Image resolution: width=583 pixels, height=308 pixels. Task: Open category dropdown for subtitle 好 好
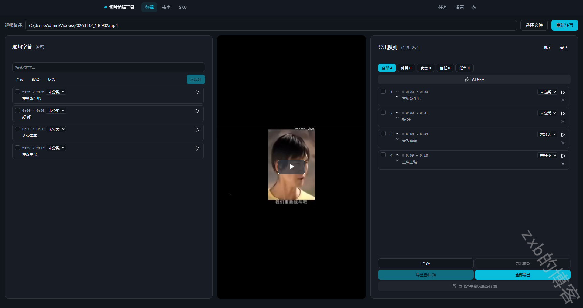click(56, 111)
